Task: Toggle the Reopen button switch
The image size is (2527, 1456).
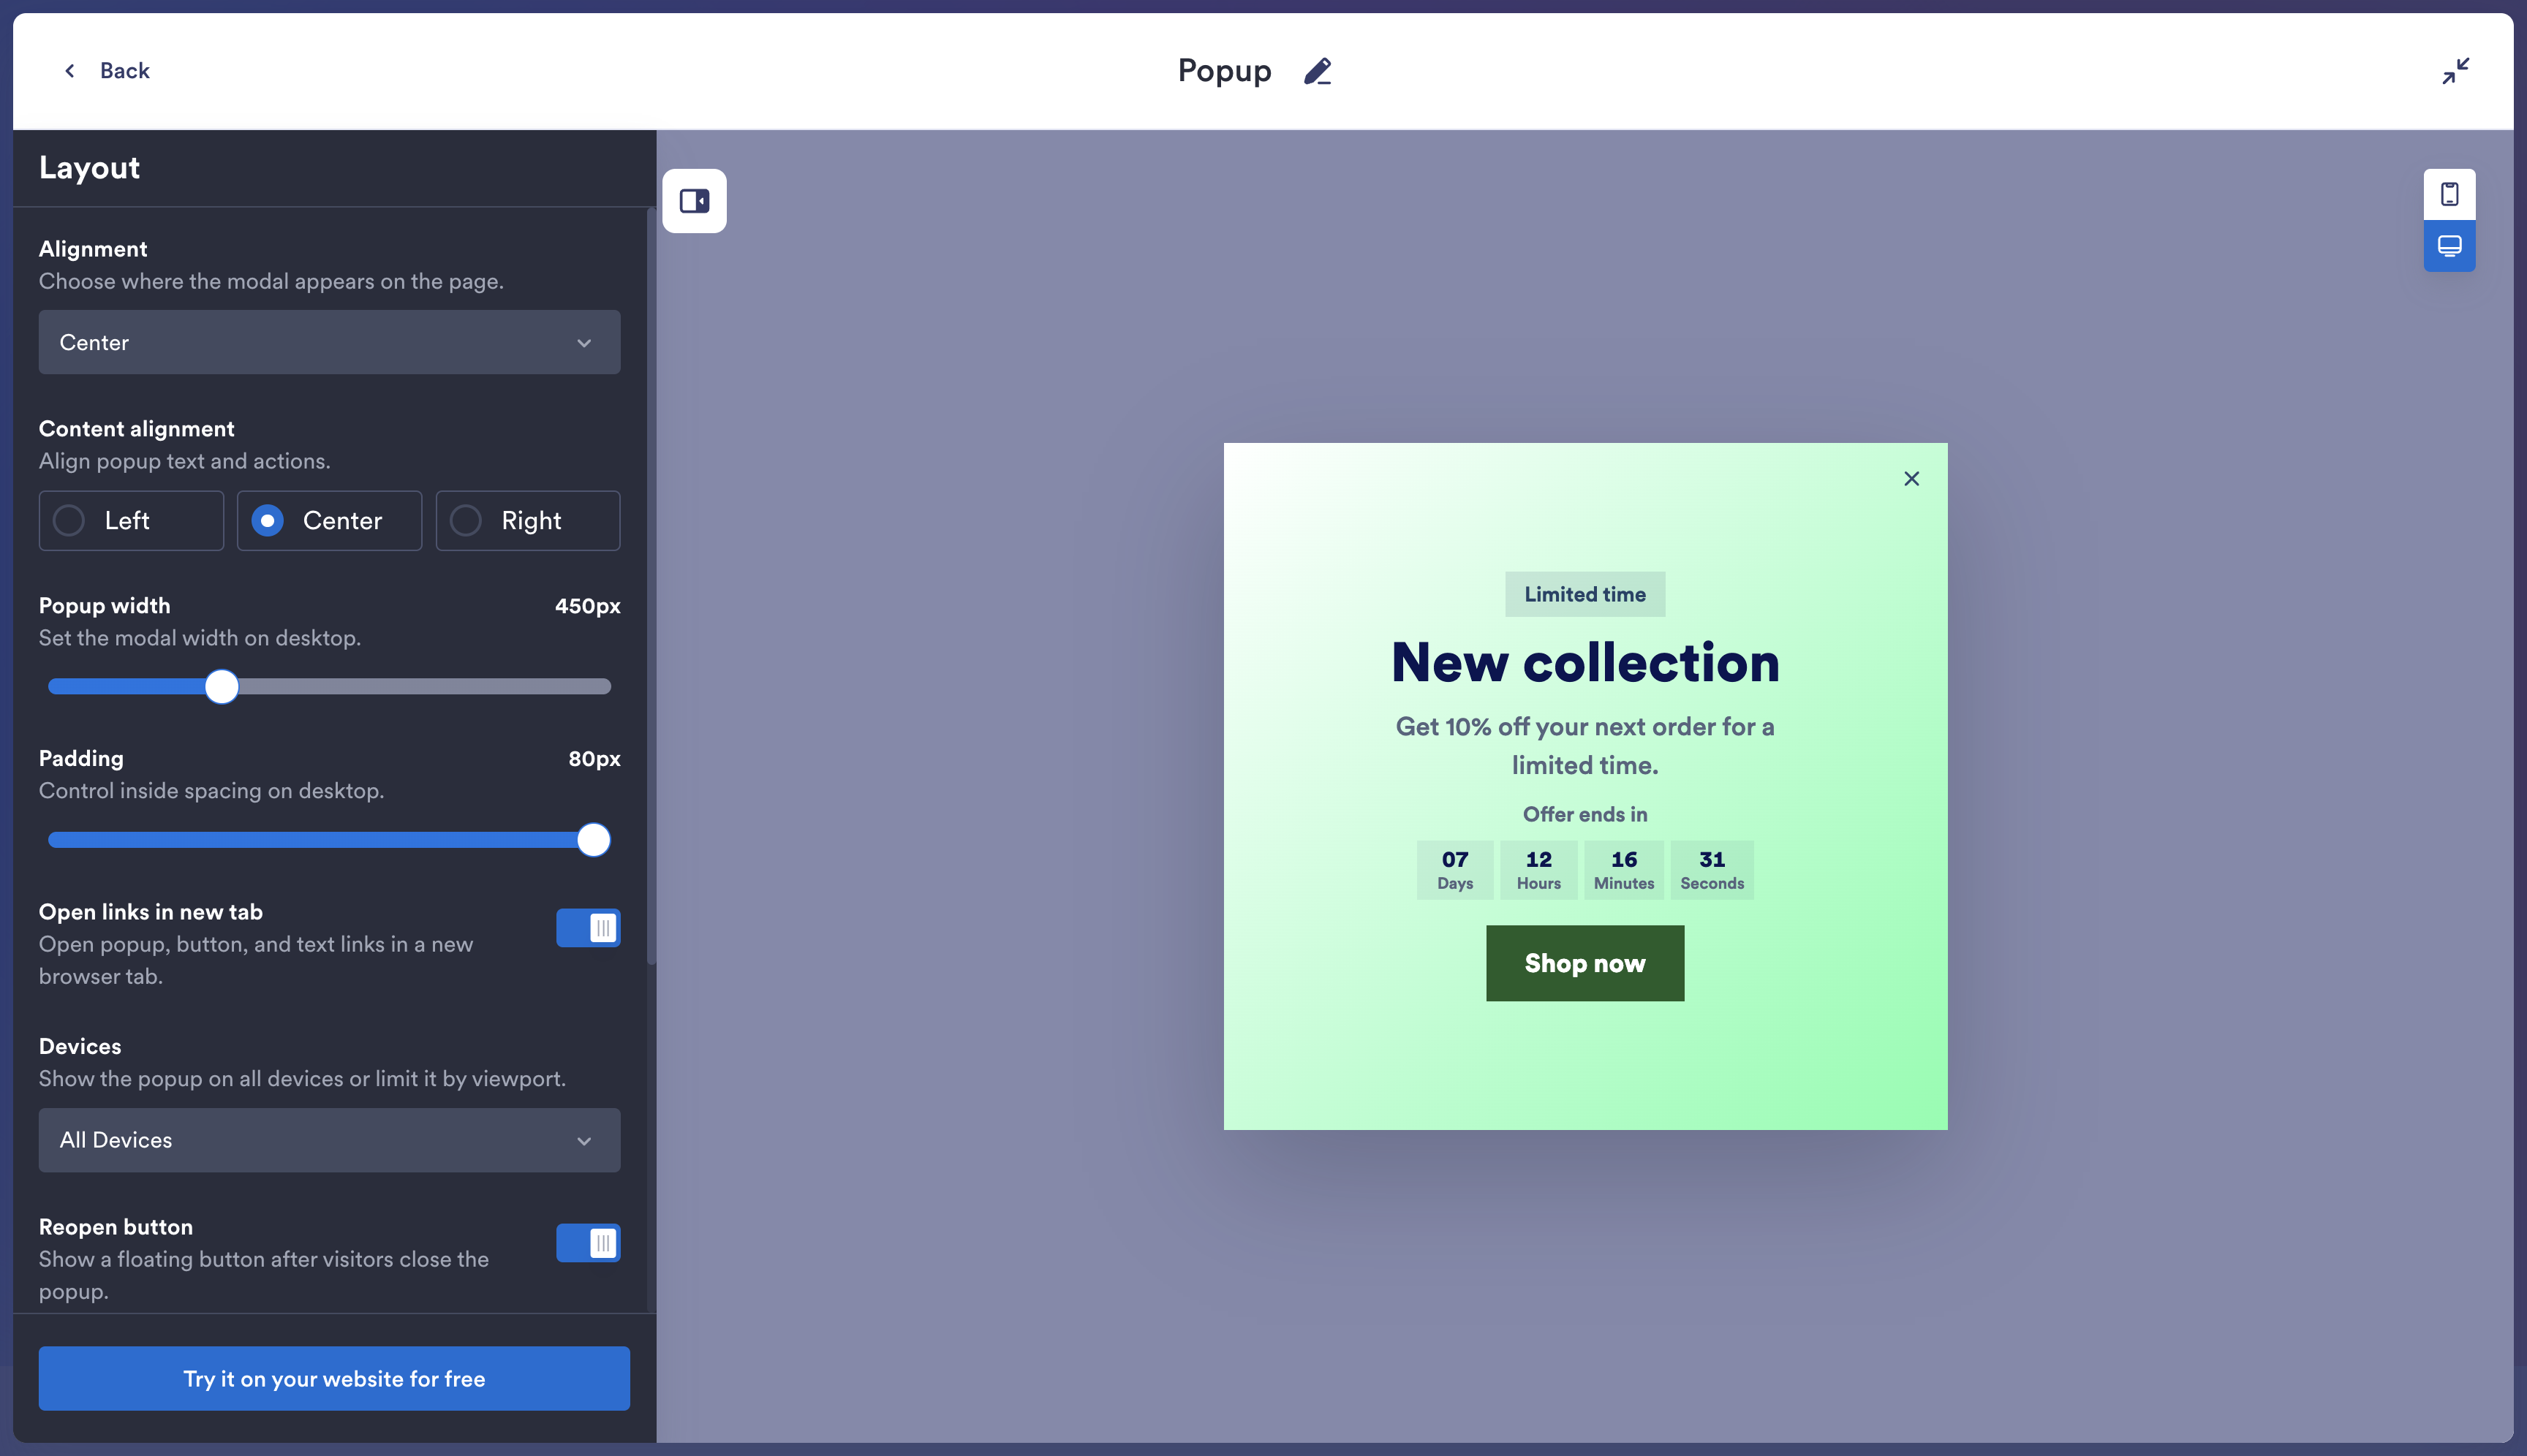Action: 588,1243
